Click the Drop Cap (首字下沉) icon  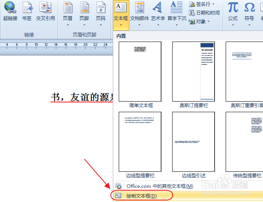pyautogui.click(x=177, y=7)
